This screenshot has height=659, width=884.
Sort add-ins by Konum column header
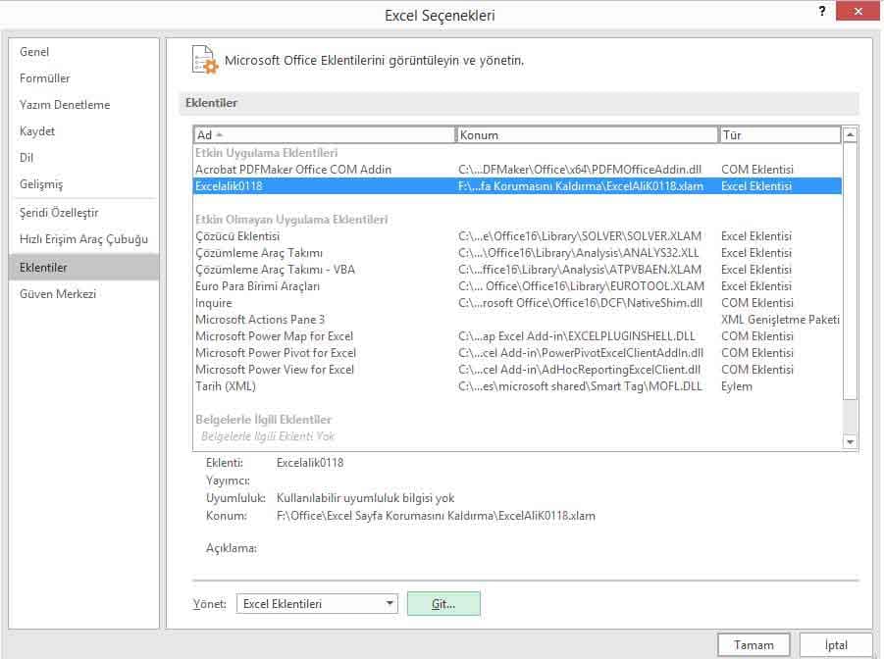tap(586, 135)
